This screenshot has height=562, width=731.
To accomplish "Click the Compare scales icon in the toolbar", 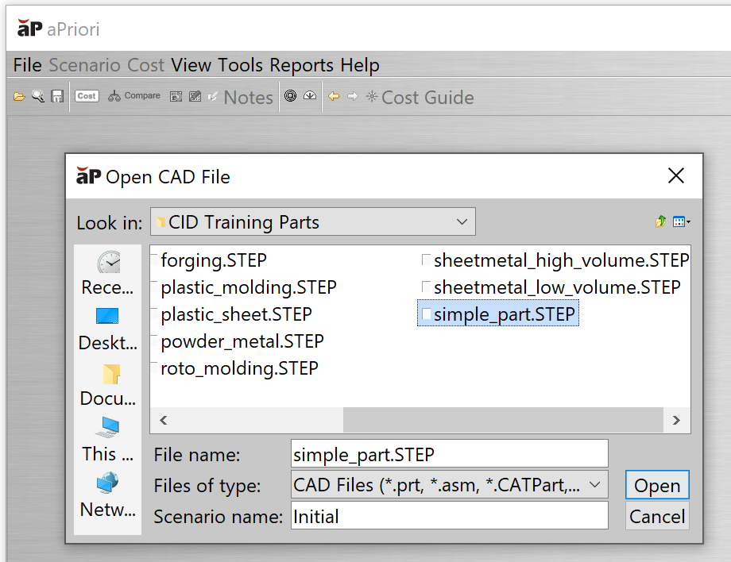I will click(x=114, y=96).
